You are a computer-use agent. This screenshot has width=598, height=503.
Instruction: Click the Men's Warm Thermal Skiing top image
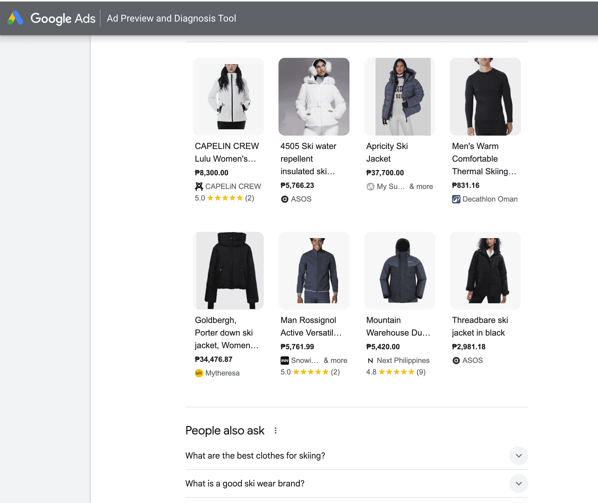click(x=485, y=96)
